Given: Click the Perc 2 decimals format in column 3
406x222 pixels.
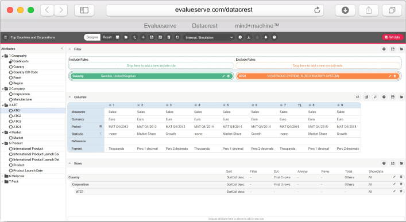Looking at the screenshot, I should (177, 149).
